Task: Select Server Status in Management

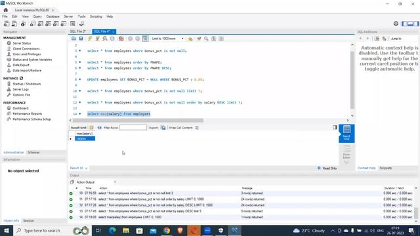Action: 22,43
